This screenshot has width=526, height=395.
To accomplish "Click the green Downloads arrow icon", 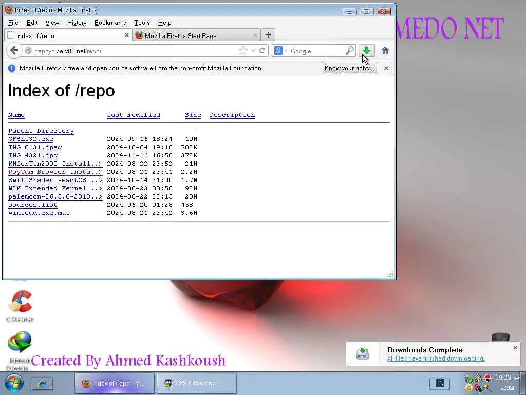I will (366, 51).
